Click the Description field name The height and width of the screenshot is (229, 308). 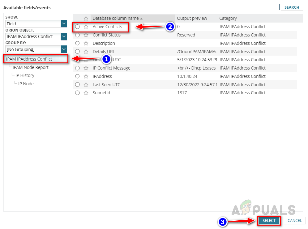[x=104, y=43]
